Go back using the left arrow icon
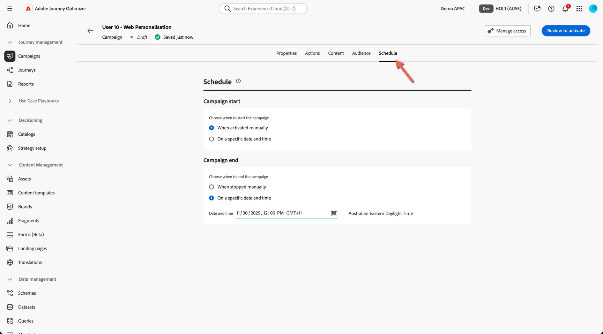Viewport: 603px width, 334px height. [90, 31]
